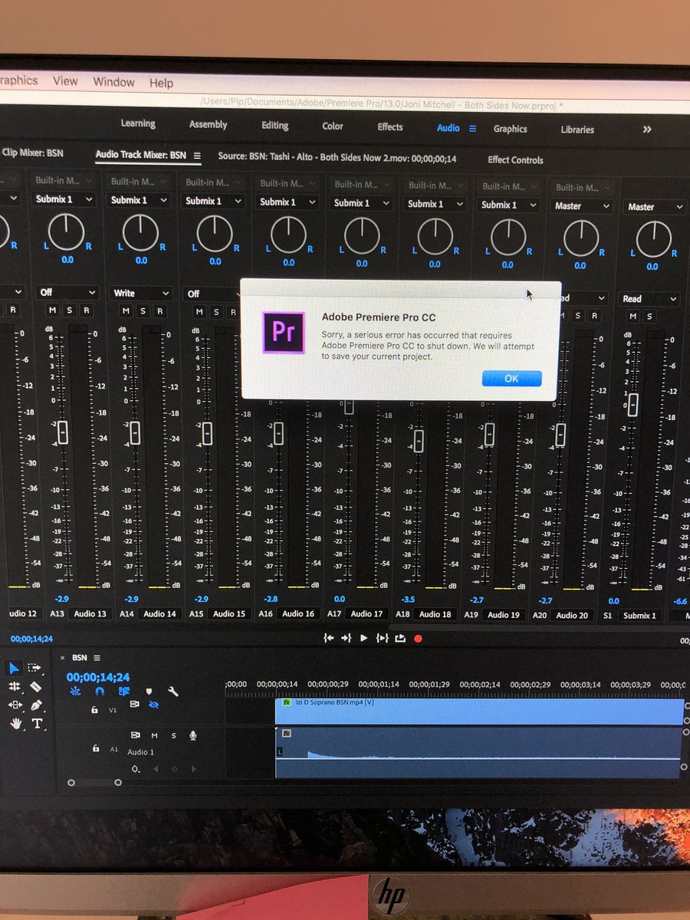This screenshot has height=920, width=690.
Task: Click the Submix 1 volume fader handle
Action: 632,404
